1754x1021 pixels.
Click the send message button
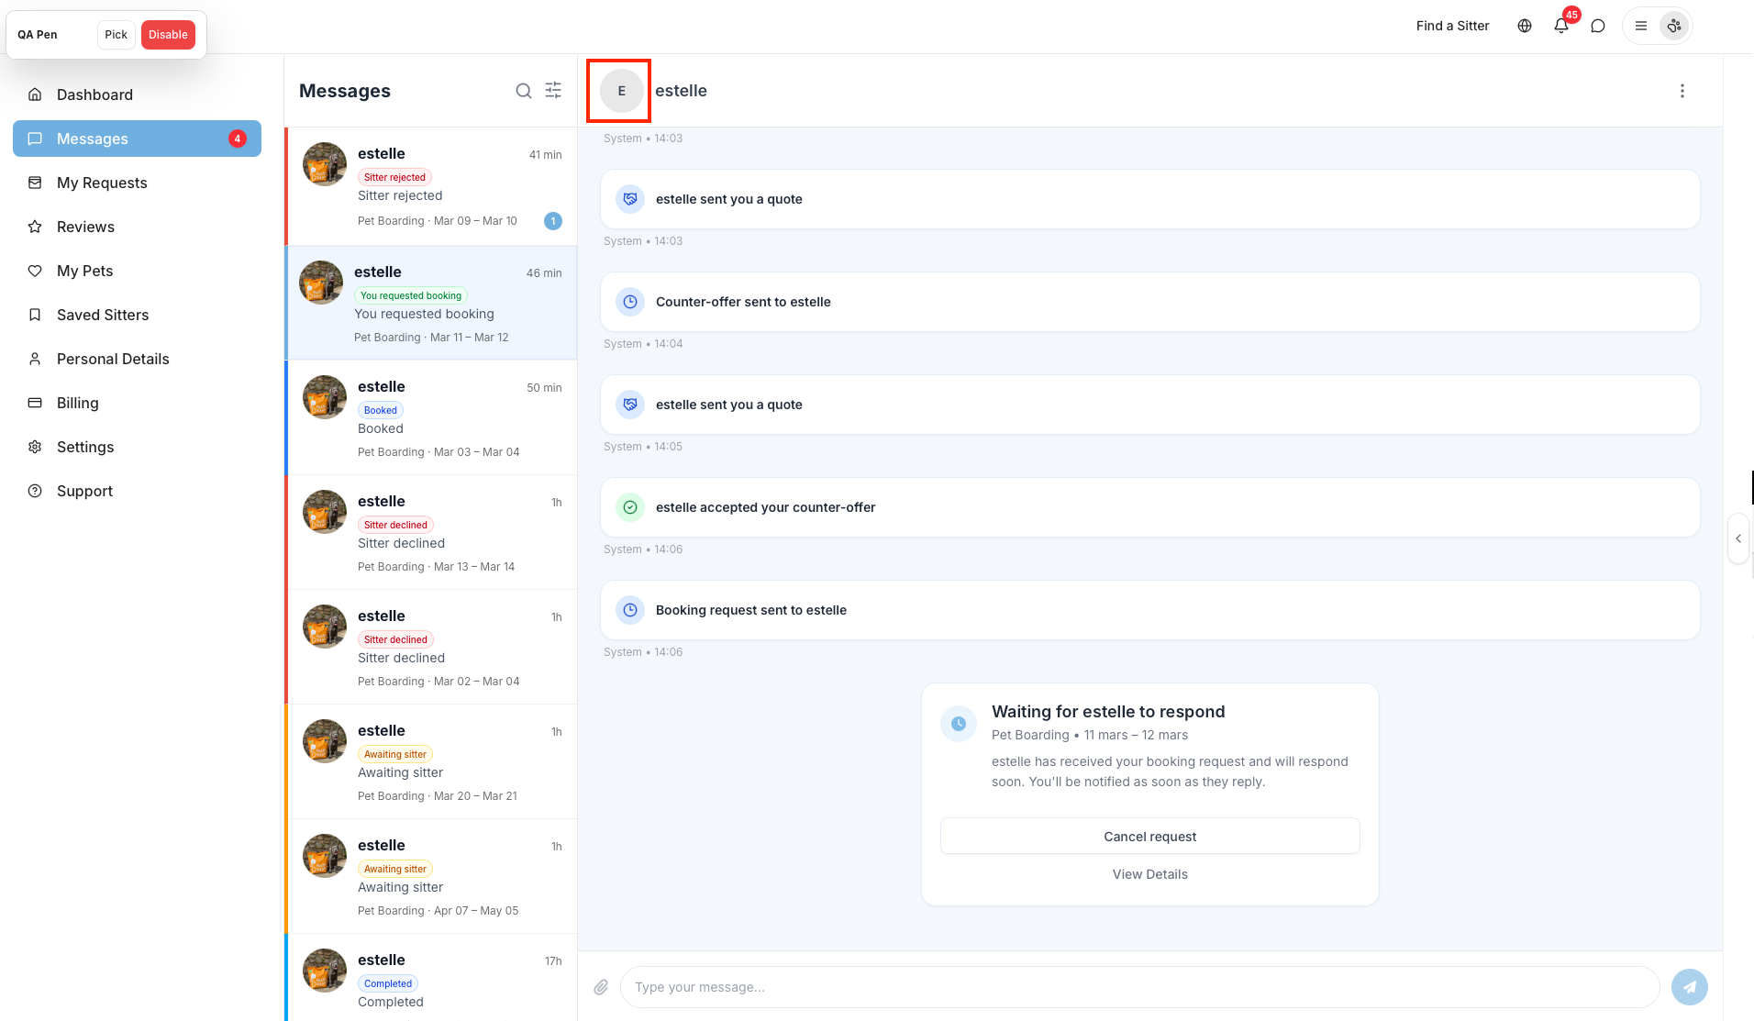coord(1689,987)
